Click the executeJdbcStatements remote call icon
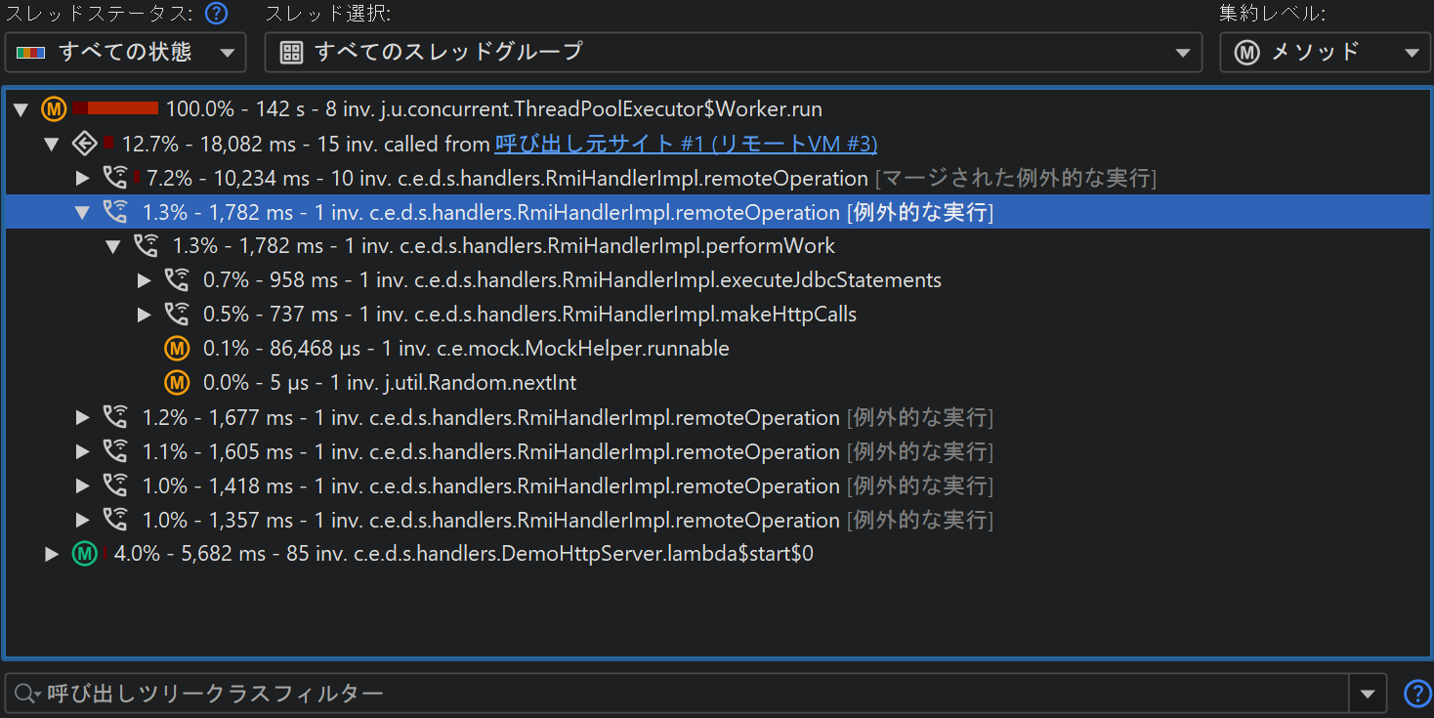1434x718 pixels. pyautogui.click(x=177, y=280)
